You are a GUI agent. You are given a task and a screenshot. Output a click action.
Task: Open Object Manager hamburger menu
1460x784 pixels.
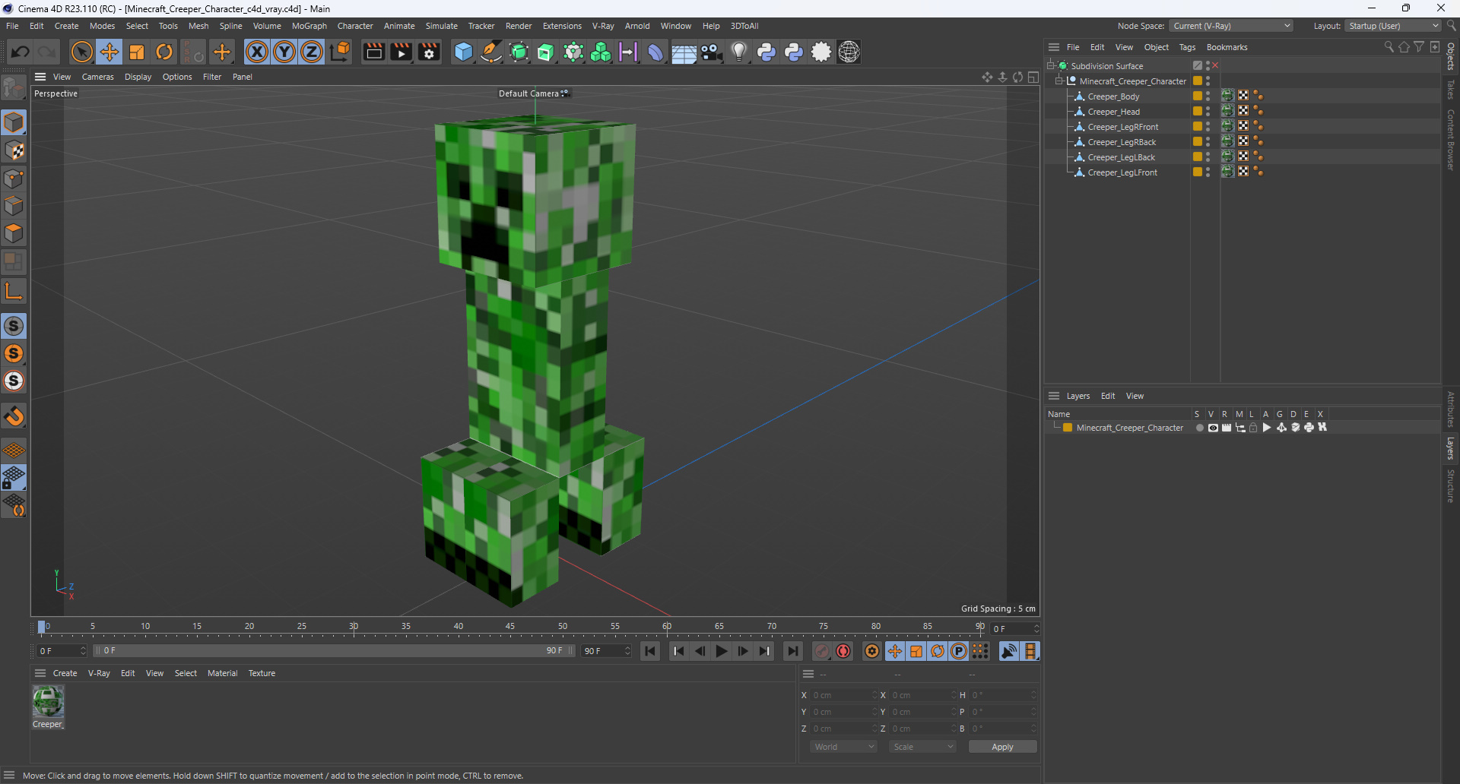tap(1054, 47)
